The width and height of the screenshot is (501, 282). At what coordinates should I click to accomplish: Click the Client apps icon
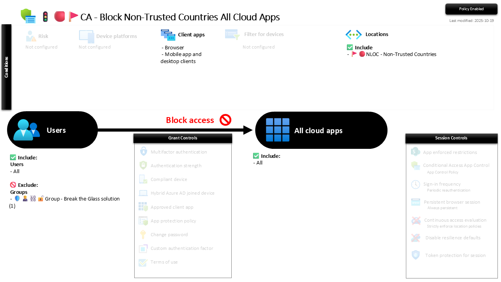coord(168,34)
